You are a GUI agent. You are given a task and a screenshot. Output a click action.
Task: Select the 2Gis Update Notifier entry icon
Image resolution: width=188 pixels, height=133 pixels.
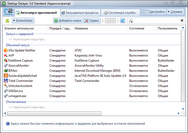click(x=6, y=50)
